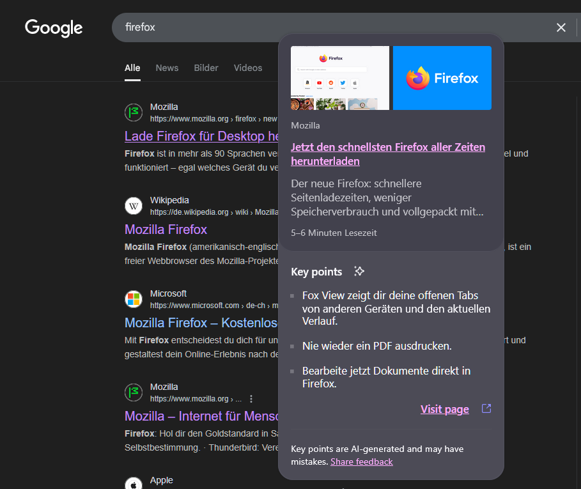Open 'Mozilla Firefox – Kostenlos' Microsoft result

pyautogui.click(x=201, y=323)
